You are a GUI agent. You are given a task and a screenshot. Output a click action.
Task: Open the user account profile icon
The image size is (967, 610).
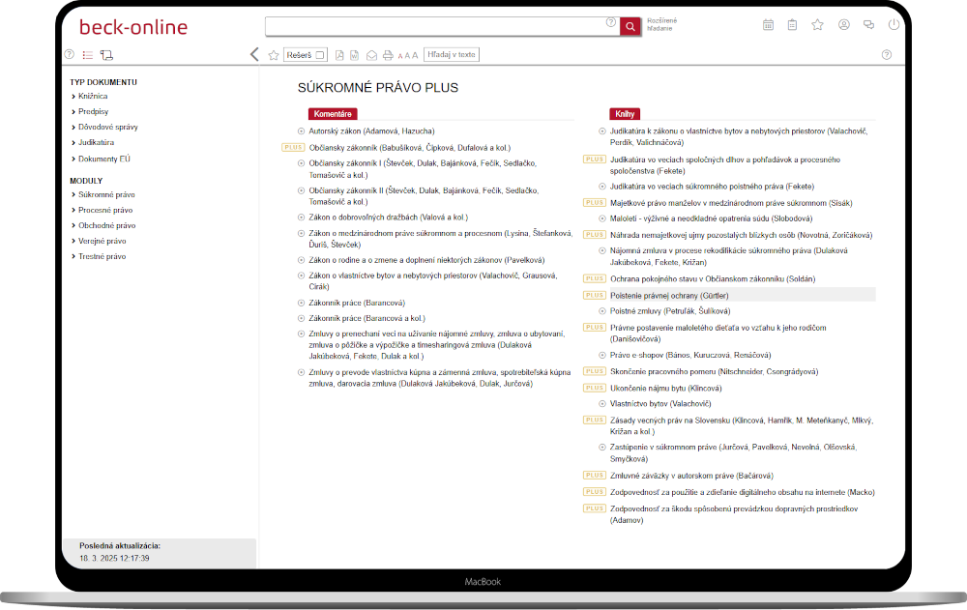843,25
